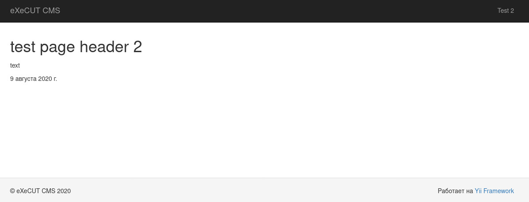Click the date '9 августа 2020 г.'
Viewport: 529px width, 202px height.
(x=34, y=79)
